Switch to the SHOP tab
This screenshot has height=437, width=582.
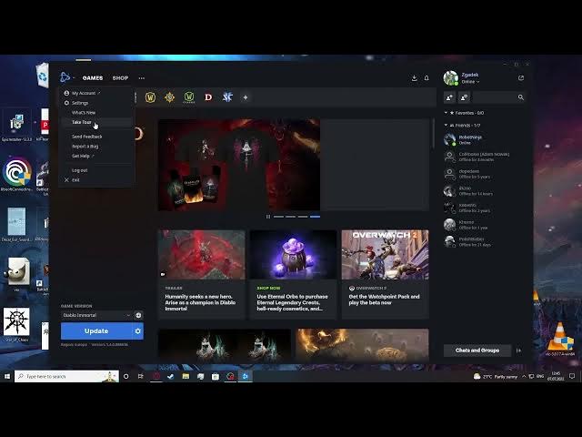coord(120,78)
